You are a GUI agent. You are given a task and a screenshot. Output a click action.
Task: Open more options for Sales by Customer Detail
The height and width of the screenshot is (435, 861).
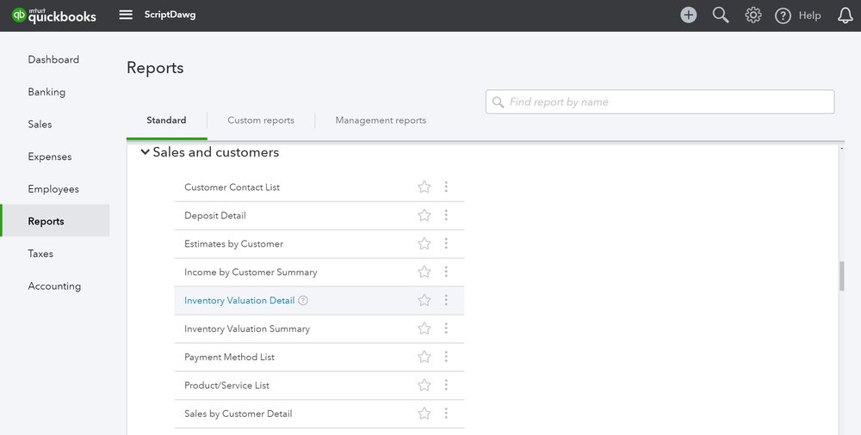[446, 414]
